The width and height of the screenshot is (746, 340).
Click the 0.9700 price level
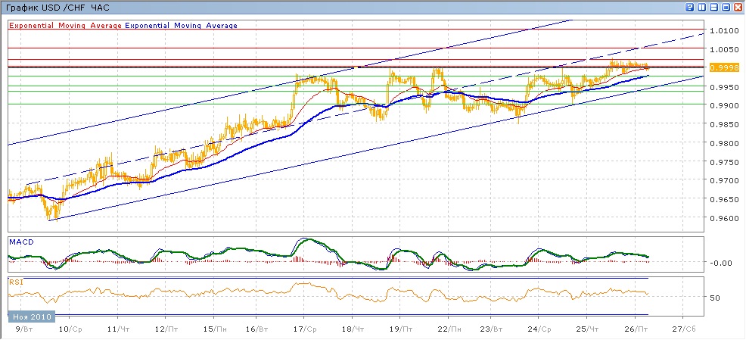point(723,180)
